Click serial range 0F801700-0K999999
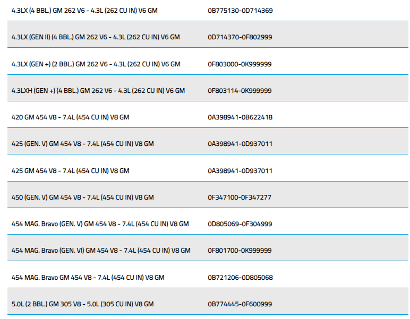 [240, 251]
